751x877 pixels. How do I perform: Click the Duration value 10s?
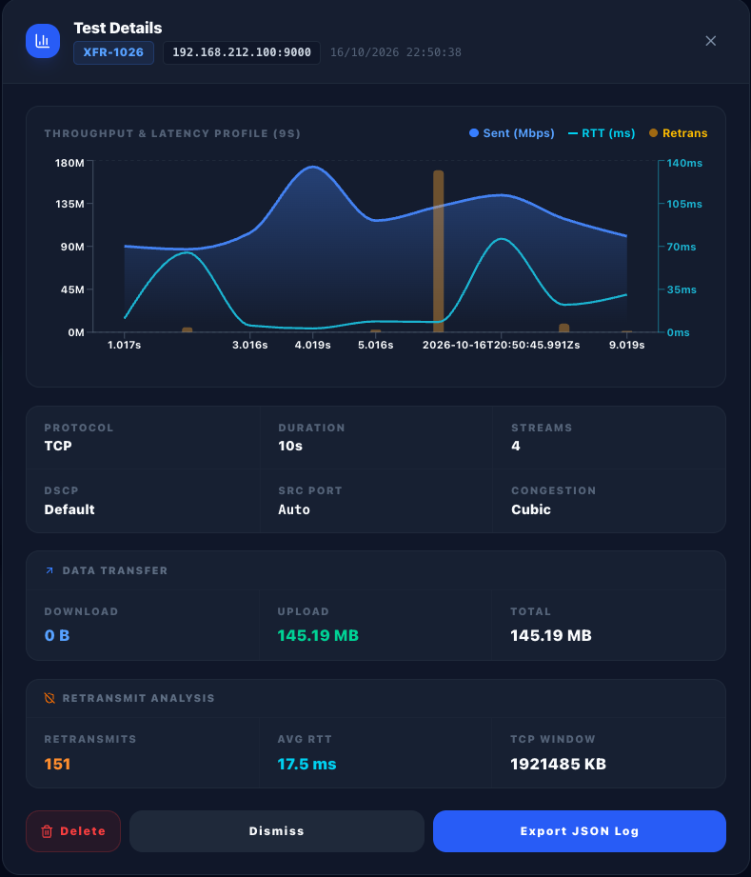290,446
